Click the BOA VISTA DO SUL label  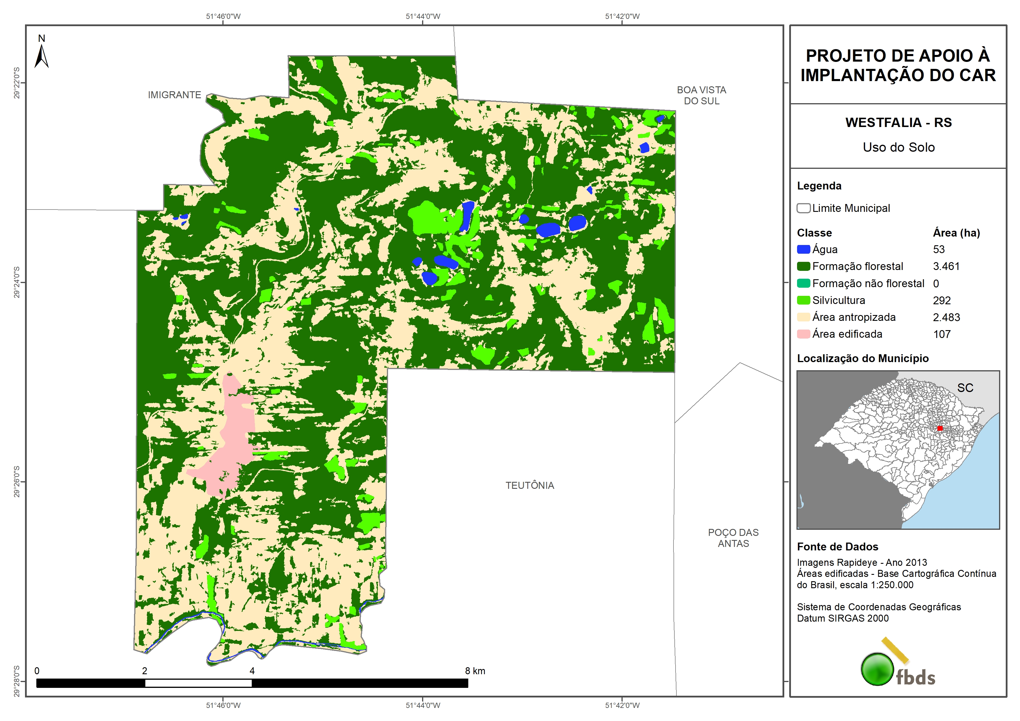click(701, 96)
